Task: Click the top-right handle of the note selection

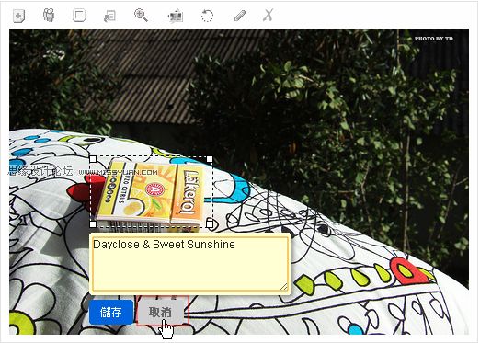Action: coord(210,159)
